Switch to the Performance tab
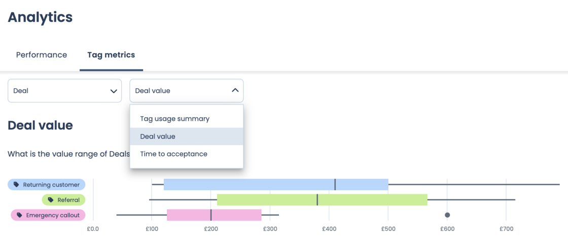Viewport: 568px width, 242px height. (42, 55)
